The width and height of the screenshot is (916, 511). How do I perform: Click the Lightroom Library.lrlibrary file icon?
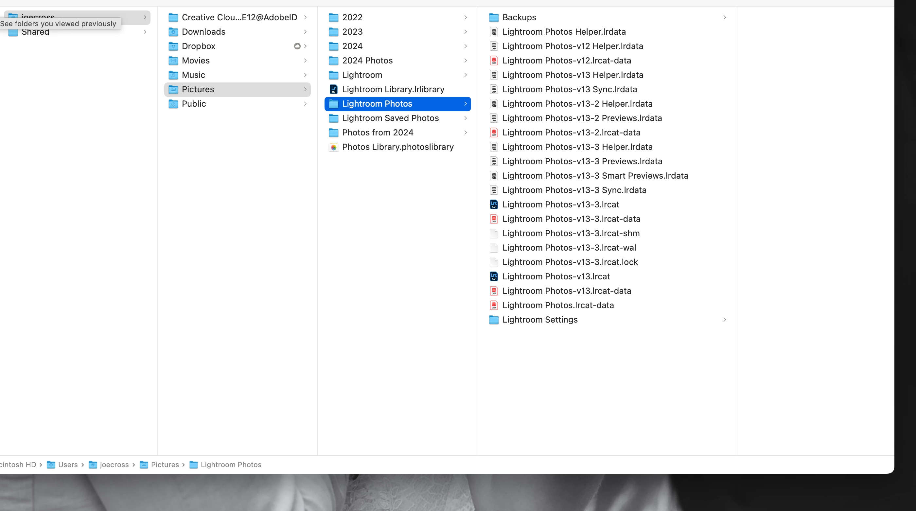click(x=333, y=89)
